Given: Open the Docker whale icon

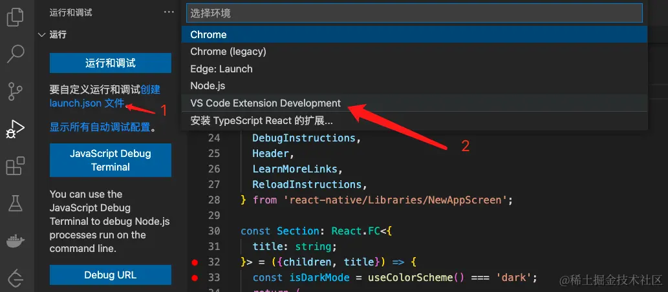Looking at the screenshot, I should [16, 242].
